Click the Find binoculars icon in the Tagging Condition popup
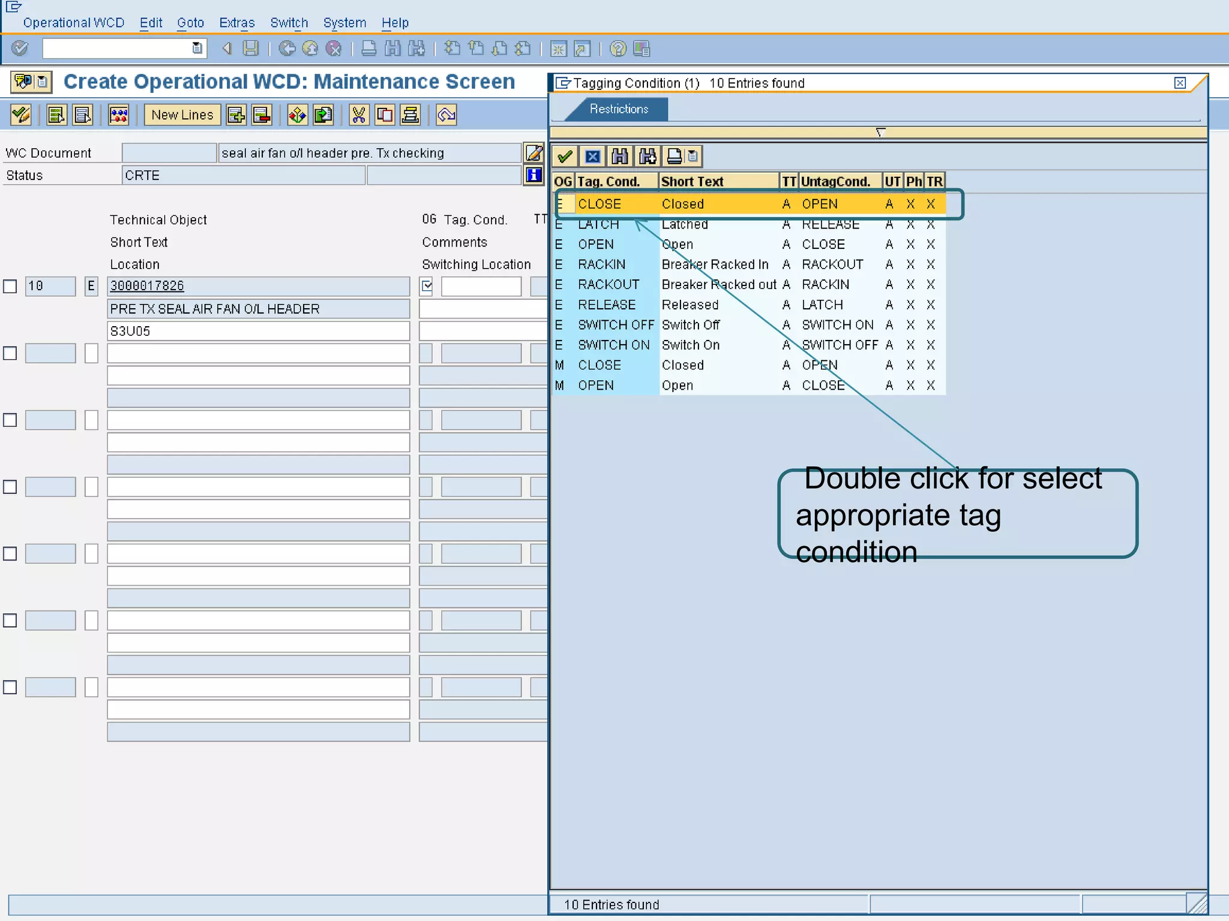This screenshot has height=921, width=1229. pyautogui.click(x=619, y=156)
